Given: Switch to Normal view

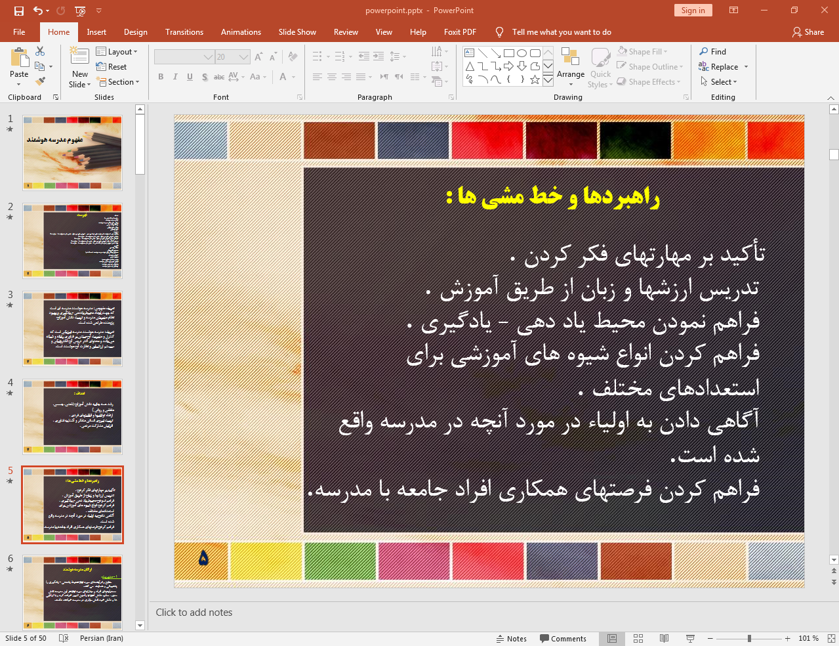Looking at the screenshot, I should click(x=612, y=639).
